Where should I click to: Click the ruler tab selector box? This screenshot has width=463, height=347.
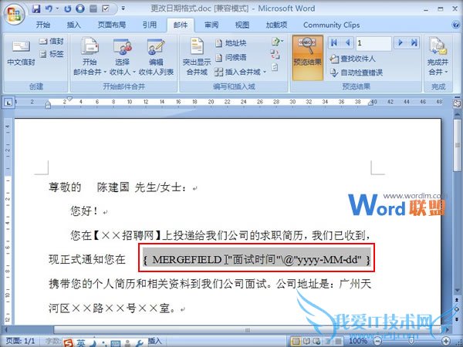(x=8, y=103)
